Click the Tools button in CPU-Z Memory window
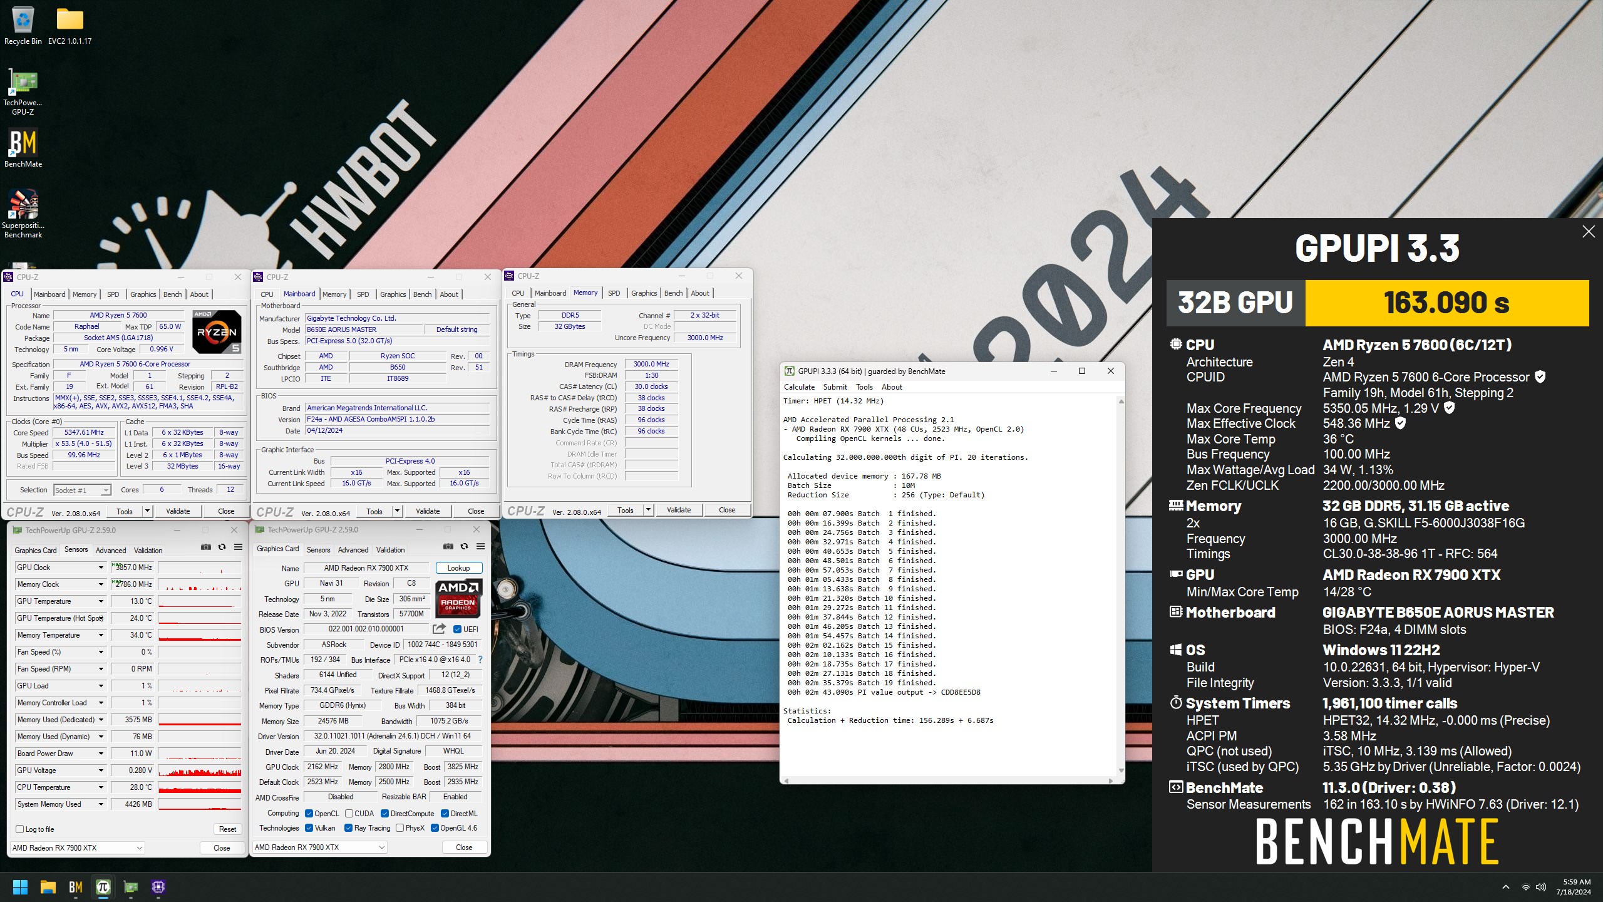The width and height of the screenshot is (1603, 902). click(x=625, y=510)
